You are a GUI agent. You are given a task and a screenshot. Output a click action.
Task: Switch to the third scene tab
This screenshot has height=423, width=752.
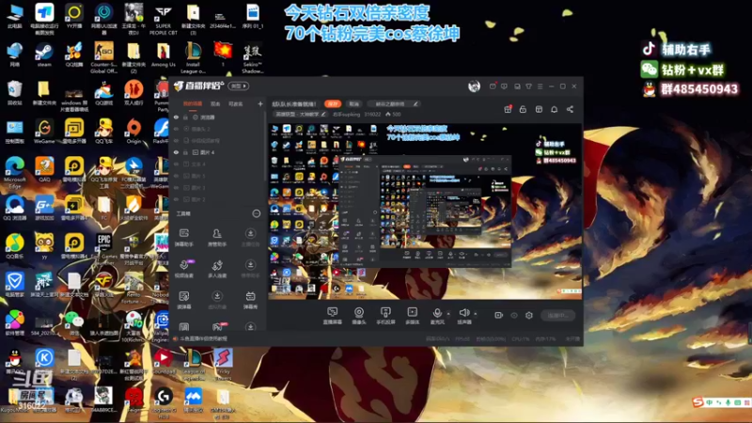[236, 103]
